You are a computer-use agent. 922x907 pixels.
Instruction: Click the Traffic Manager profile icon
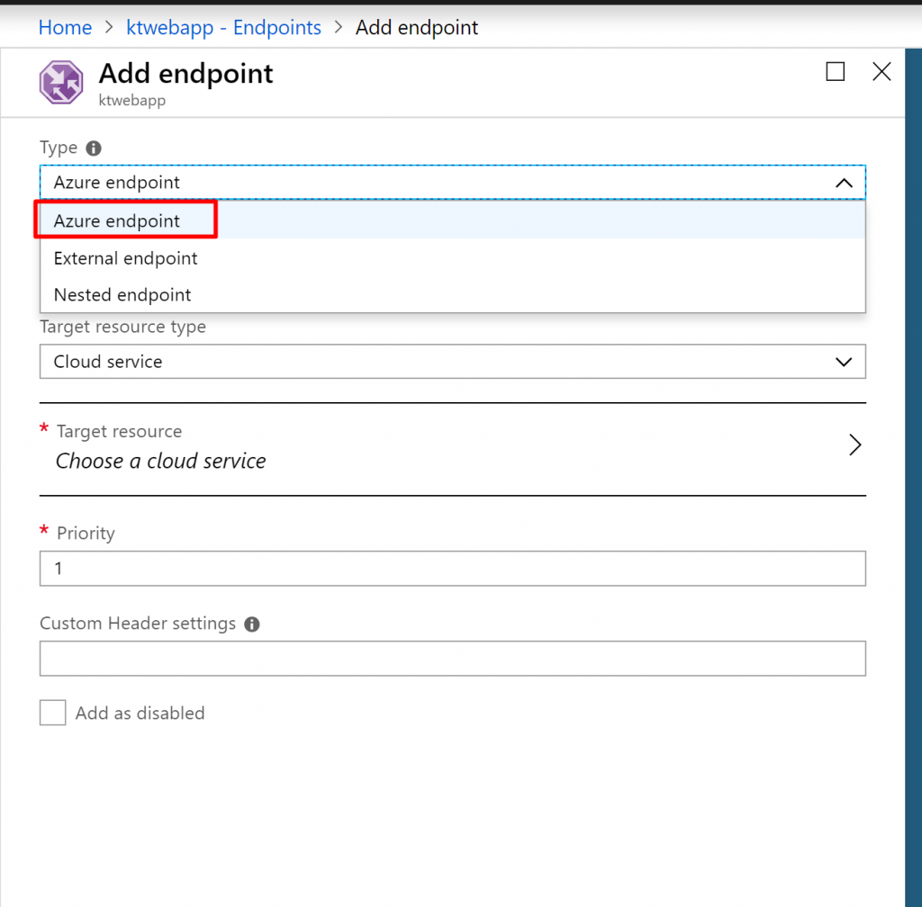61,82
